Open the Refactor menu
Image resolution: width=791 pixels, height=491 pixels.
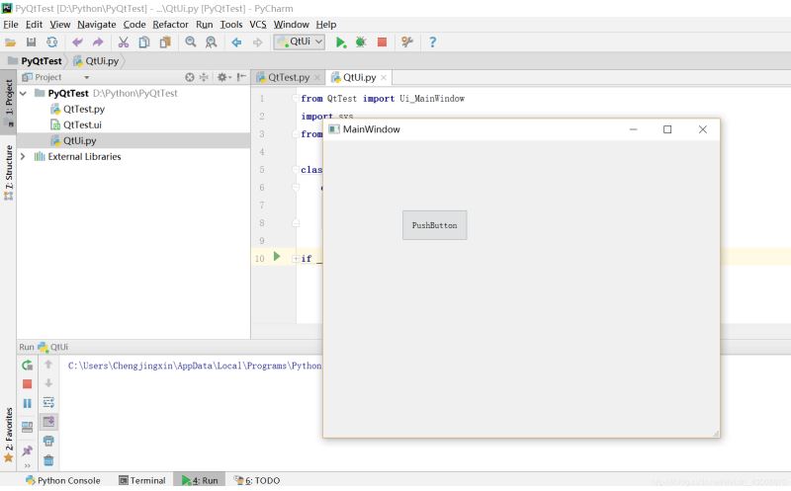point(170,24)
